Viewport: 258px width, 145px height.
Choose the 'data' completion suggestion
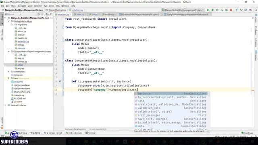tap(171, 101)
